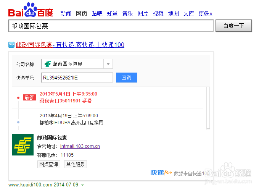Click the www.kuaidi100.com 2014-07-09 URL text

[x=43, y=185]
